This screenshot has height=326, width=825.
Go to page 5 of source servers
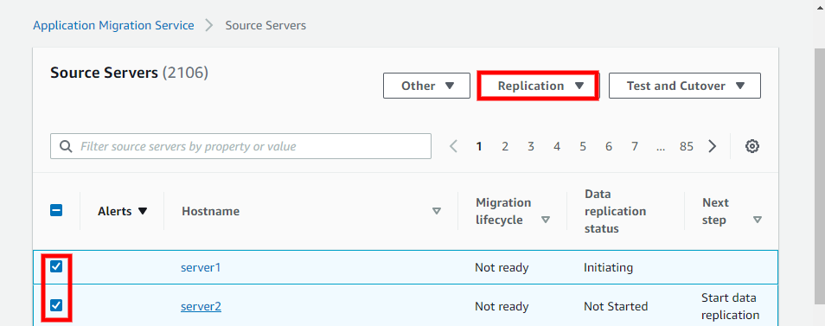point(583,147)
